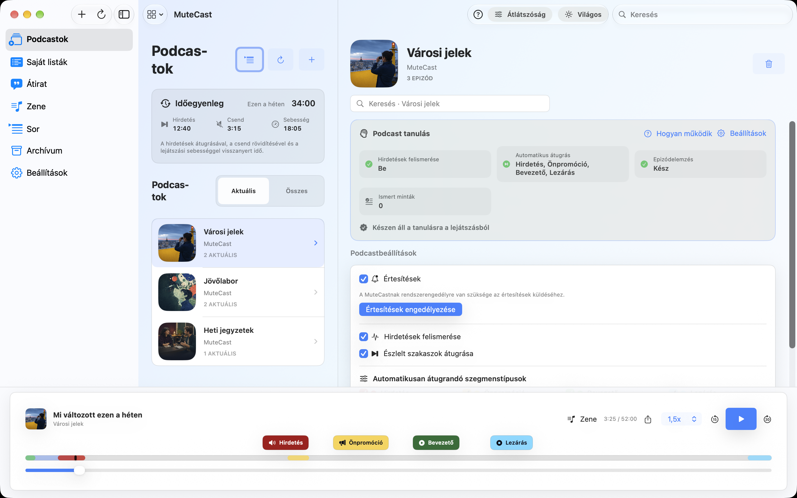Viewport: 797px width, 498px height.
Task: Expand the Heti jegyzetek row chevron
Action: click(x=316, y=342)
